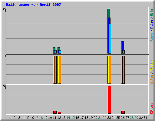The width and height of the screenshot is (155, 121).
Task: Select day label '30' on the x-axis
Action: (141, 118)
